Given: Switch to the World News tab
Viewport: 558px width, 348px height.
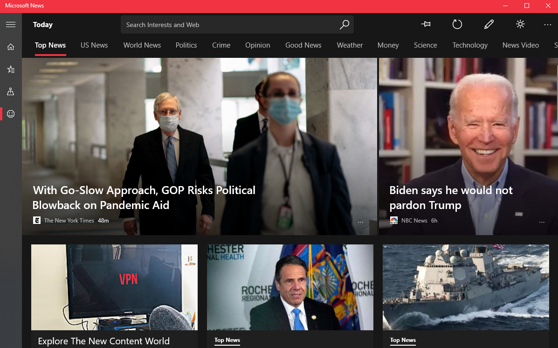Looking at the screenshot, I should click(142, 45).
